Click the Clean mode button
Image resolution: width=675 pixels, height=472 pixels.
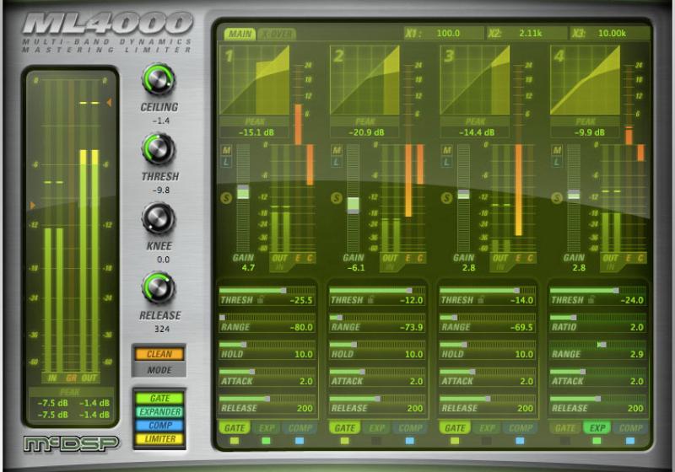(159, 354)
